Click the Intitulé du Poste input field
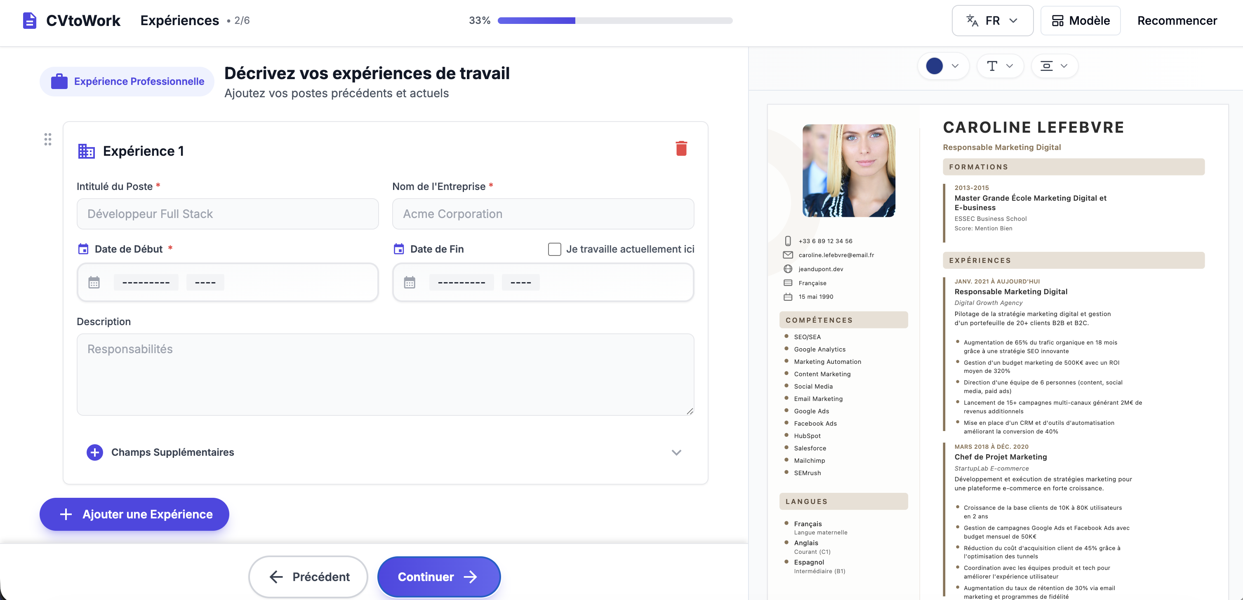The width and height of the screenshot is (1243, 600). [227, 213]
